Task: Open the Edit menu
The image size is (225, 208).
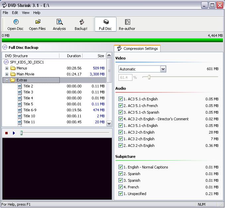Action: [x=15, y=13]
